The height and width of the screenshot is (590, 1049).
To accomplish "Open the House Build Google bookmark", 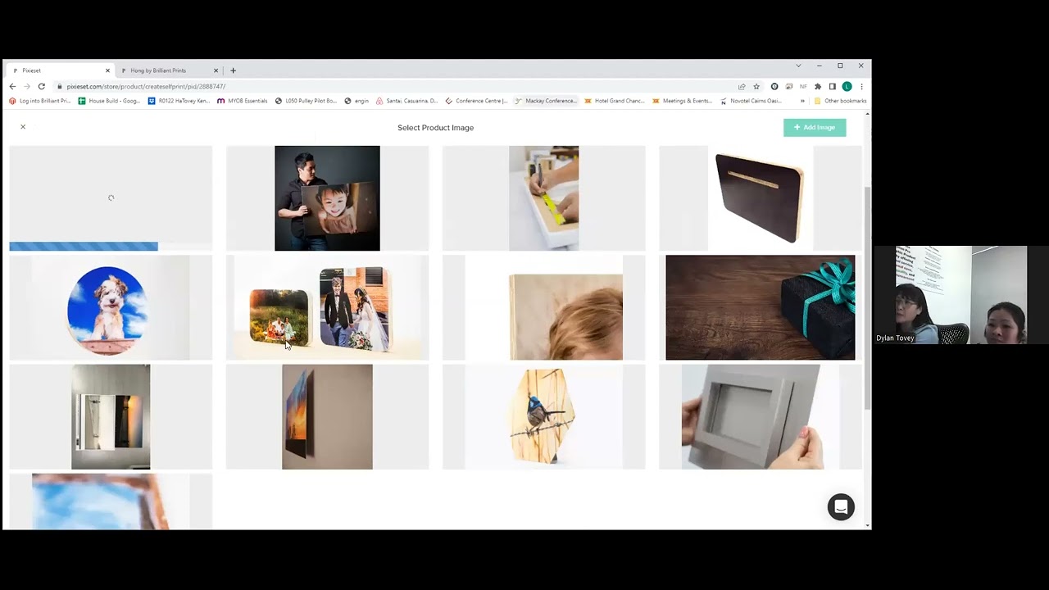I will click(110, 101).
